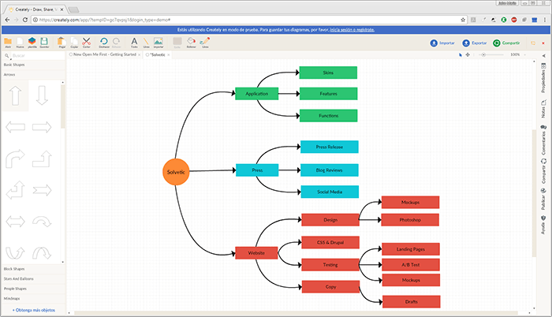Select the pointer tool above canvas
552x317 pixels.
tap(461, 54)
